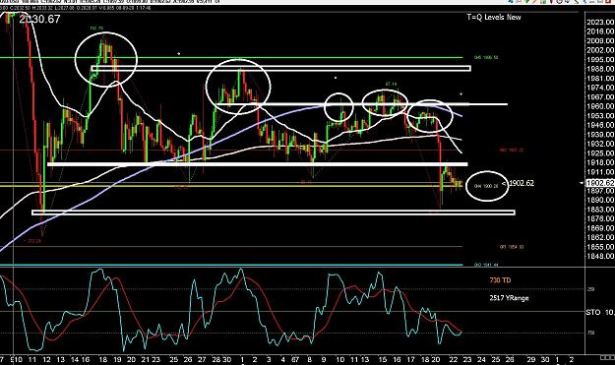Click the 1925.00 price axis label
The height and width of the screenshot is (365, 615).
pos(600,152)
